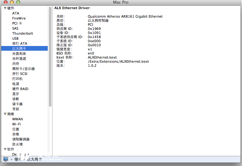Viewport: 242px width, 166px height.
Task: Collapse the 软件 software section
Action: (5, 149)
